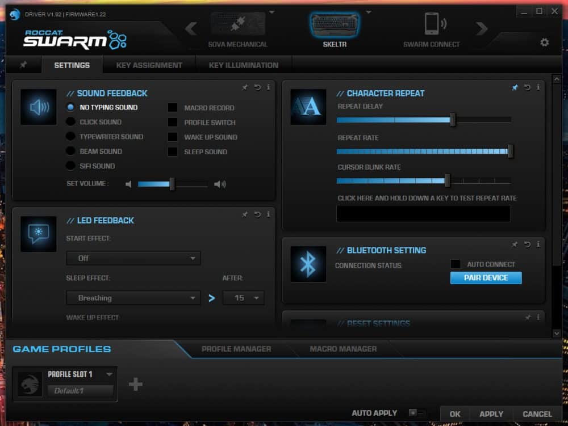Pin the Character Repeat panel
Screen dimensions: 568x426
coord(515,87)
